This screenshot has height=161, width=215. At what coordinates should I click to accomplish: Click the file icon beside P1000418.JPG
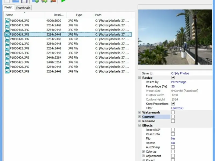[x=7, y=30]
